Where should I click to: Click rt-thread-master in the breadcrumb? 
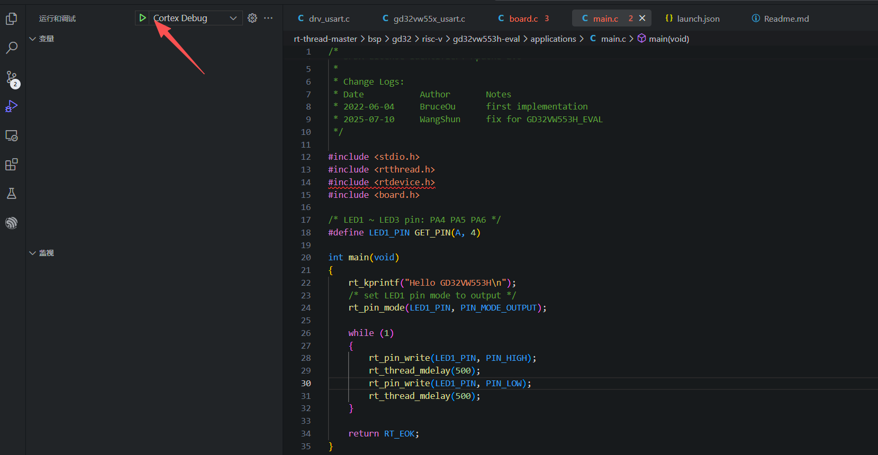click(x=325, y=39)
